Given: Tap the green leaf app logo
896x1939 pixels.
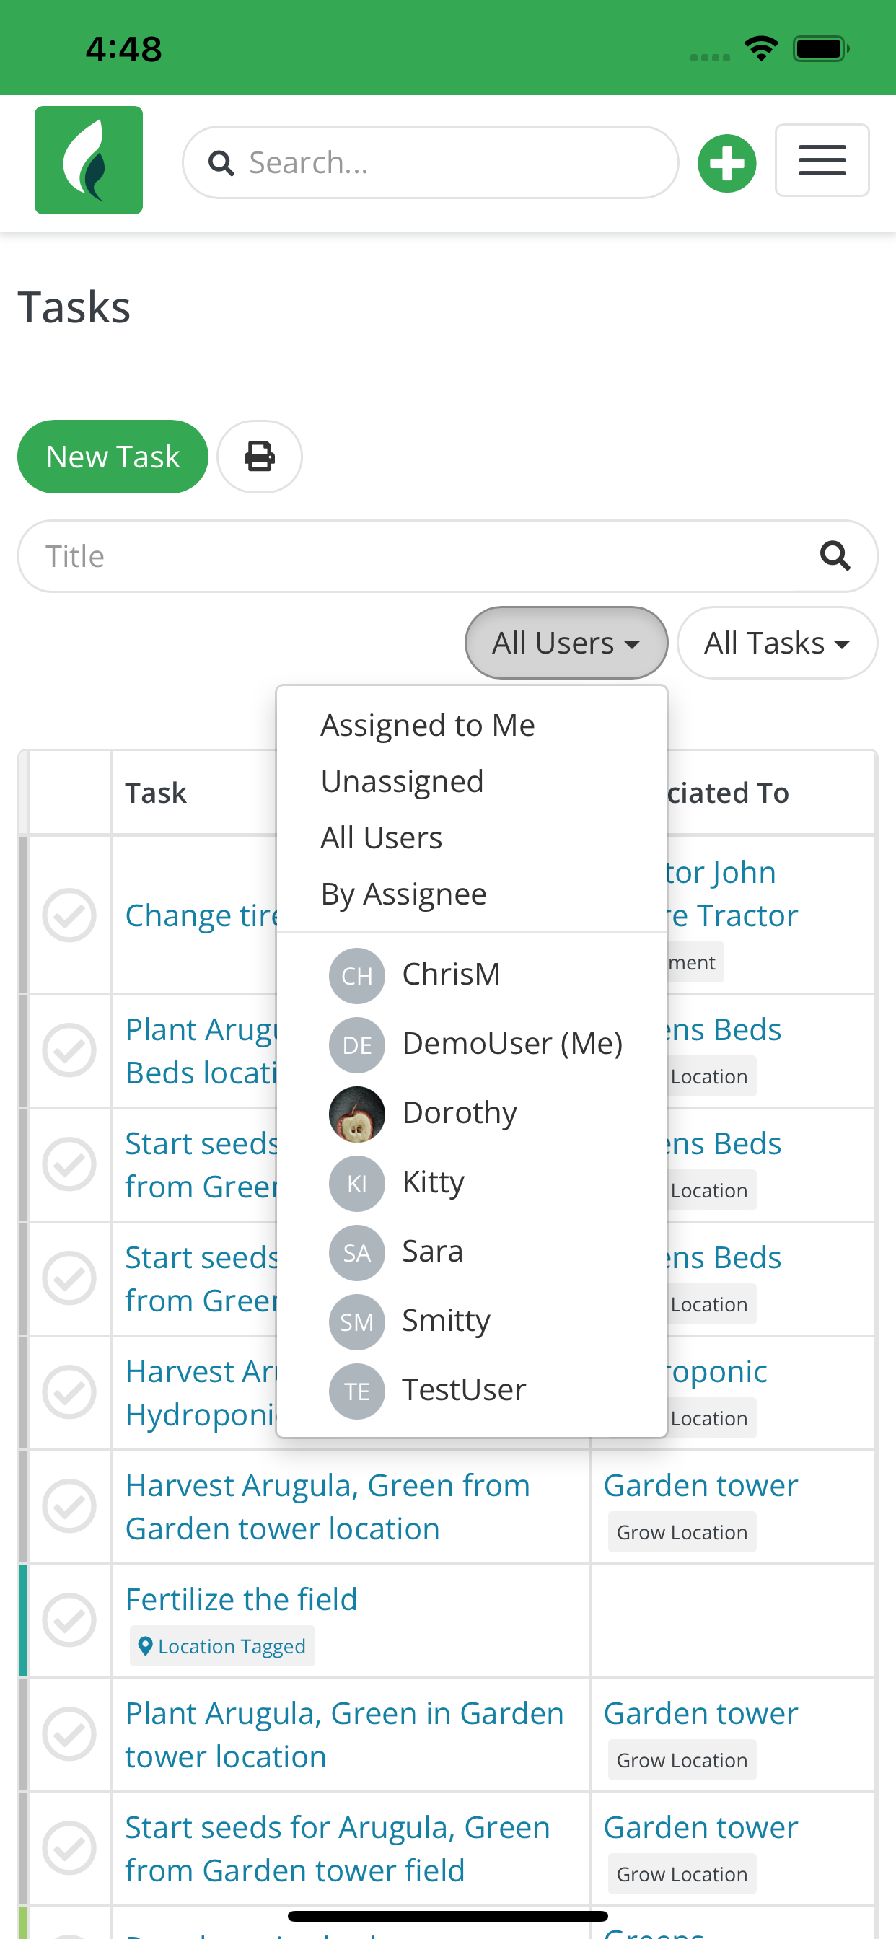Looking at the screenshot, I should tap(88, 159).
